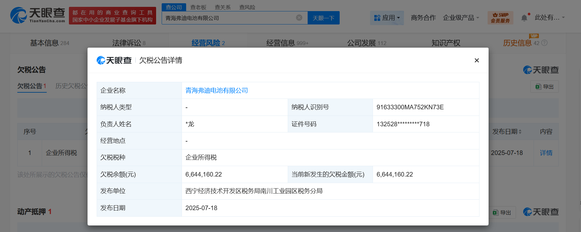Click the dialog 发布日期 value 2025-07-18
Screen dimensions: 581x232
(x=201, y=208)
